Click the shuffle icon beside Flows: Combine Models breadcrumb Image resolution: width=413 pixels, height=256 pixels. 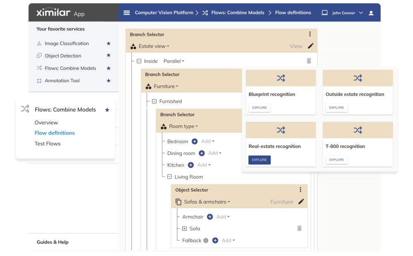coord(205,13)
